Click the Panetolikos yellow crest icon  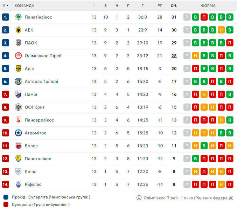click(18, 159)
